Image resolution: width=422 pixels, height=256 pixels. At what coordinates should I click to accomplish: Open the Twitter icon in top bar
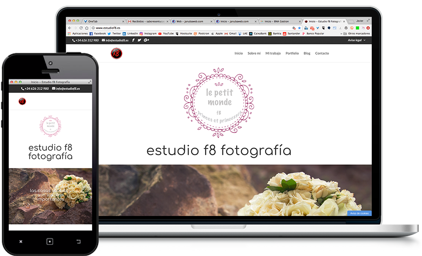[139, 40]
